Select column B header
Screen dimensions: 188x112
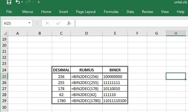point(40,33)
